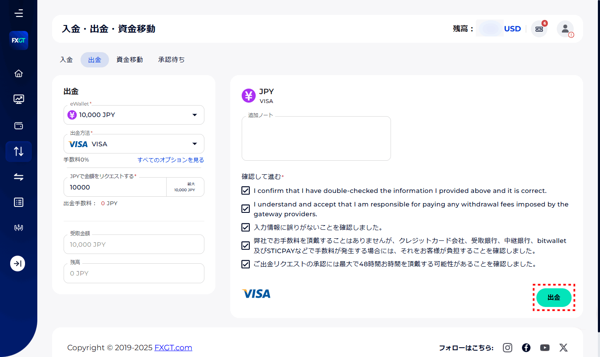
Task: Expand sidebar with the arrow circle button
Action: pyautogui.click(x=18, y=264)
